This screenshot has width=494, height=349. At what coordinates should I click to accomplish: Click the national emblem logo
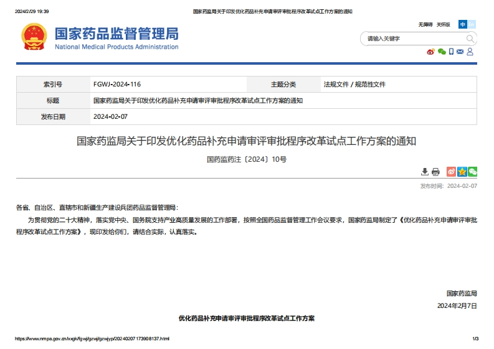pyautogui.click(x=34, y=37)
